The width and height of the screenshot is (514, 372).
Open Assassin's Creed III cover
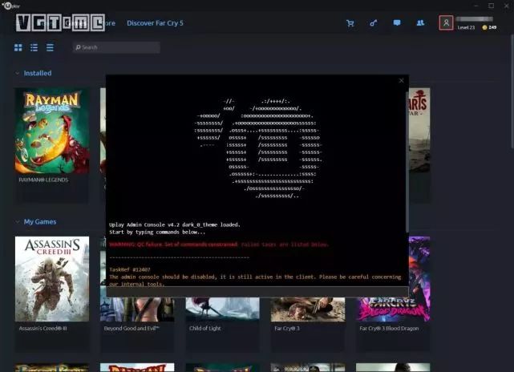pyautogui.click(x=52, y=279)
